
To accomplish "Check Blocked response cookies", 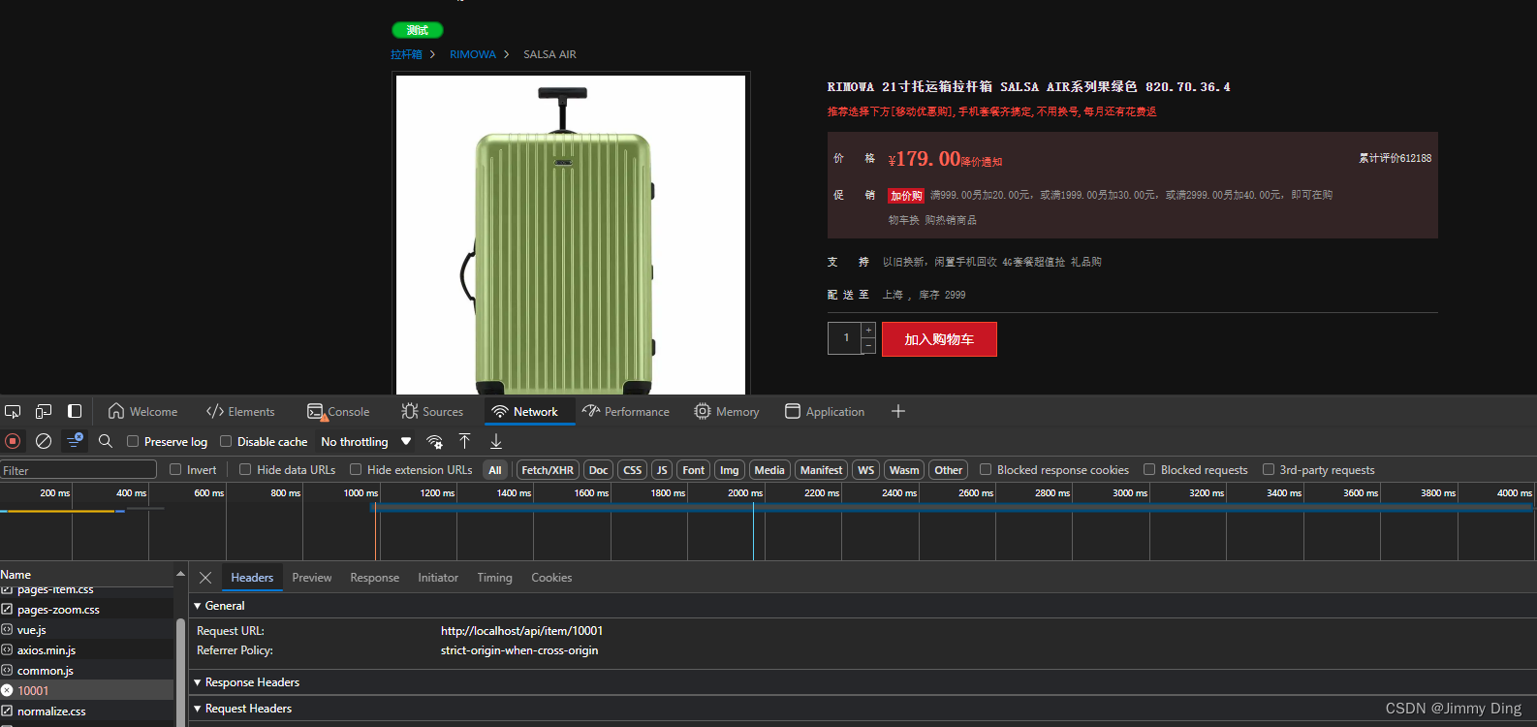I will click(986, 469).
